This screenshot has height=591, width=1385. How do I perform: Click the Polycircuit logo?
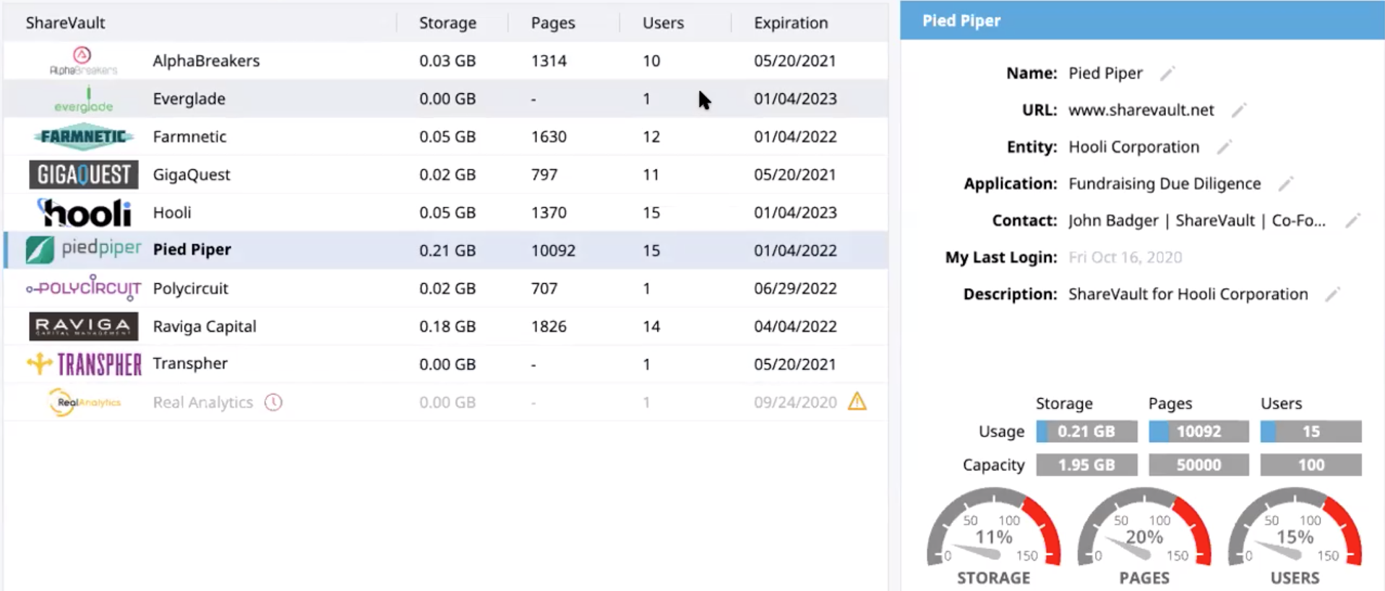point(84,288)
